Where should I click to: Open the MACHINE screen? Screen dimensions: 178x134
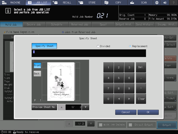(x=12, y=2)
